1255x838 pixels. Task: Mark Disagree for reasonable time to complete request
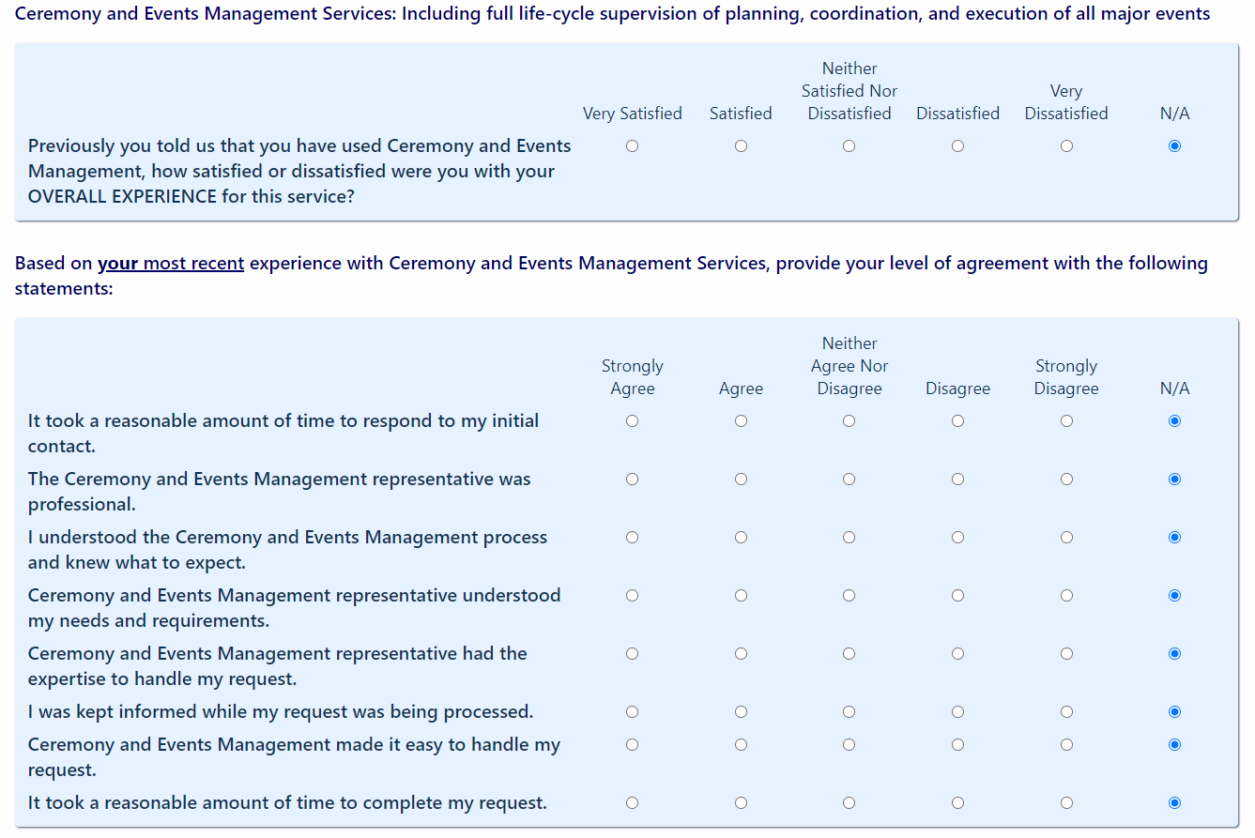click(x=957, y=803)
